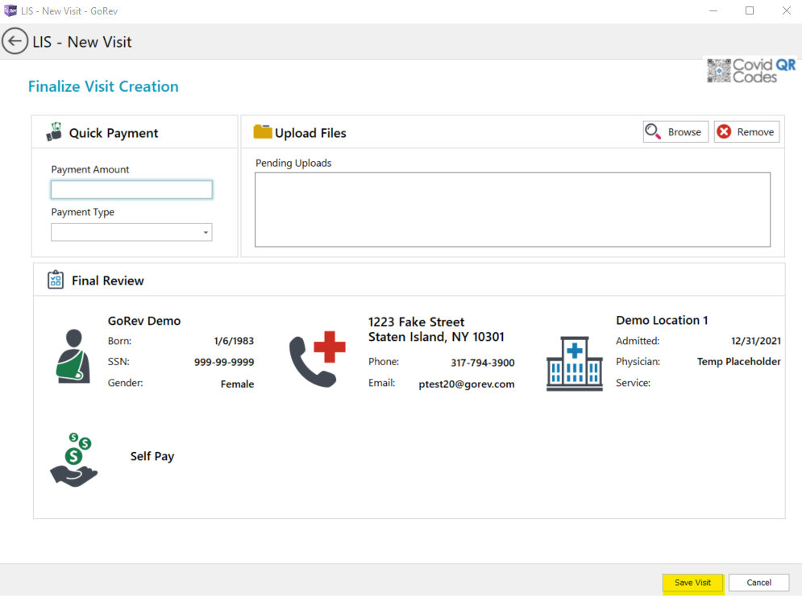Click the hospital building icon

(x=575, y=363)
